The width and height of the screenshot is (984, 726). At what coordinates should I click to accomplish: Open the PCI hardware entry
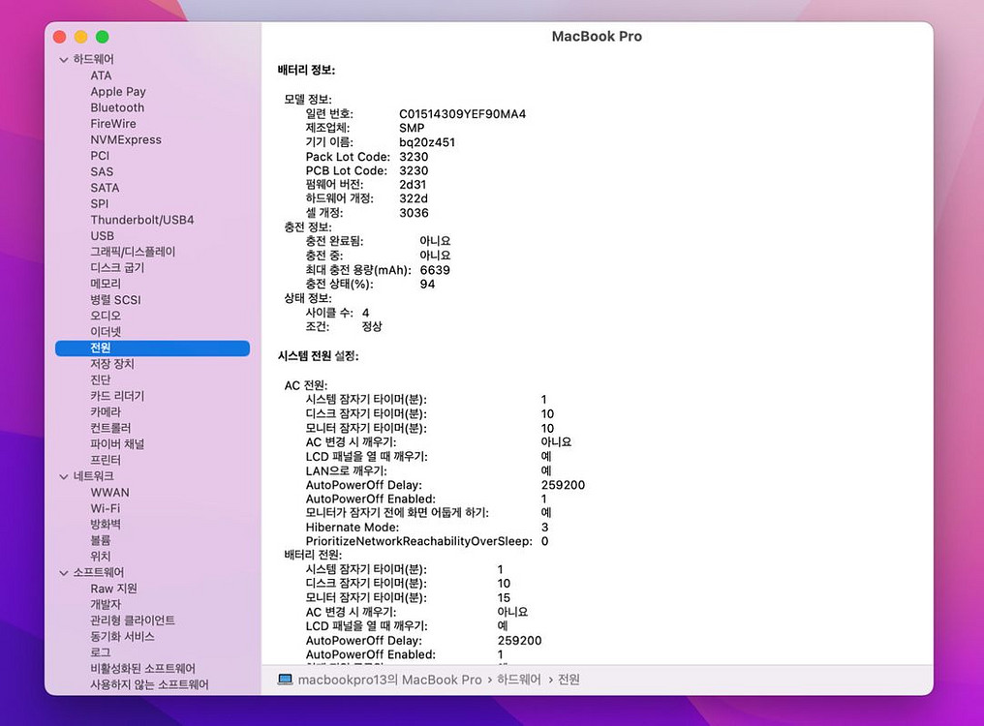(x=100, y=156)
